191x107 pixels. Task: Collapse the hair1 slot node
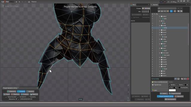click(x=160, y=44)
